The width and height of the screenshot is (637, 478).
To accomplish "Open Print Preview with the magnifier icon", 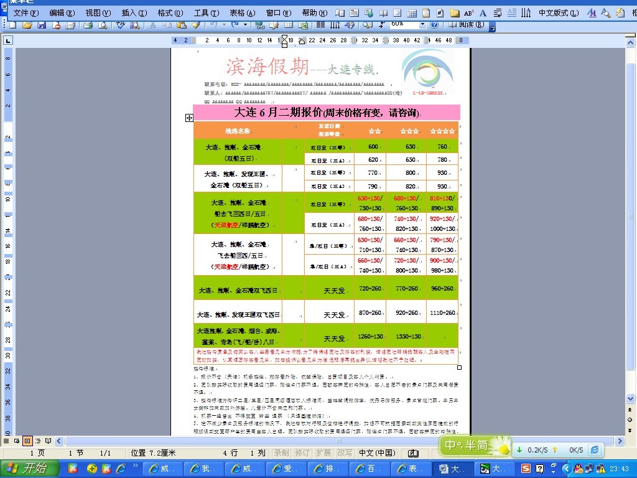I will click(103, 25).
